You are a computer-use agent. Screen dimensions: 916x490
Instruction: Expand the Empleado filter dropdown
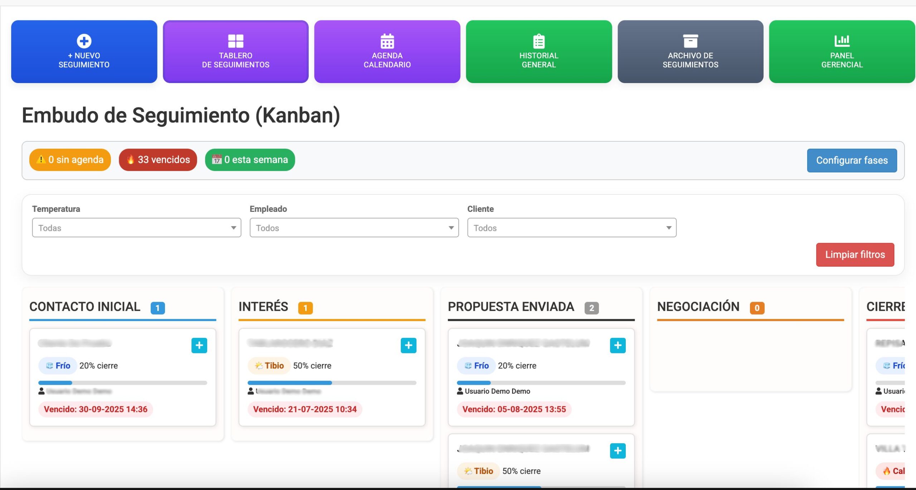pos(354,228)
